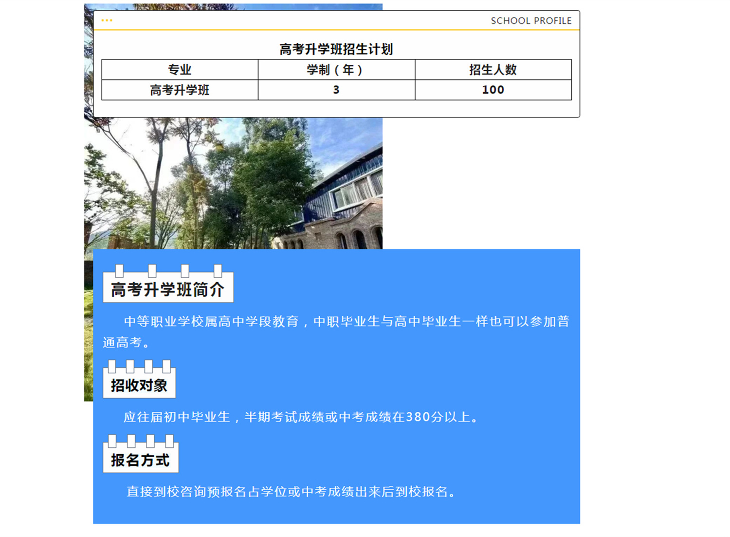
Task: Click the 高考升学班简介 calendar tag
Action: 168,289
